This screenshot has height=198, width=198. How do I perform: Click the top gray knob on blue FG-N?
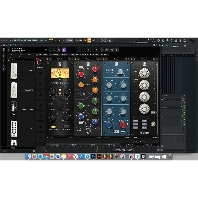(120, 71)
